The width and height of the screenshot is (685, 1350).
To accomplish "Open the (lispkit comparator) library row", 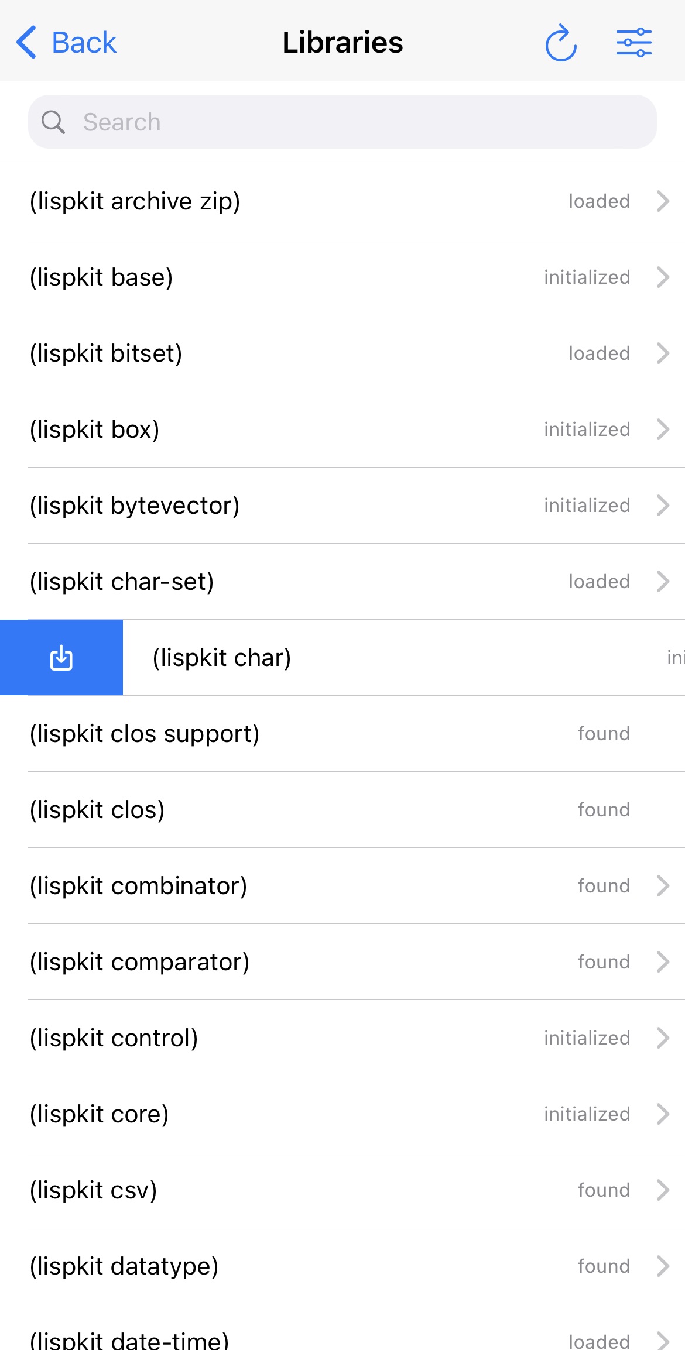I will [x=342, y=962].
